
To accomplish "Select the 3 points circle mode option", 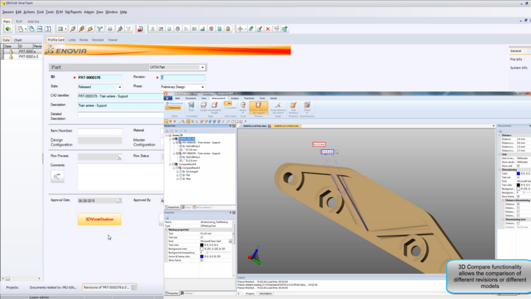I will point(230,108).
